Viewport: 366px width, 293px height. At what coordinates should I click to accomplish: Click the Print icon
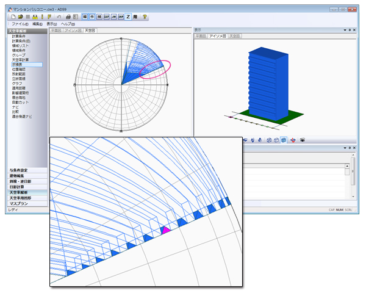[x=68, y=17]
